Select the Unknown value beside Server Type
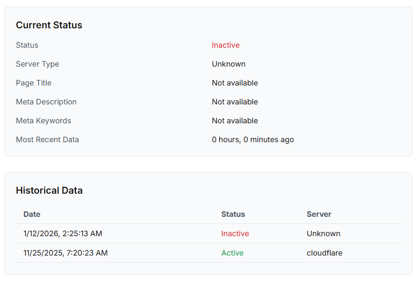The image size is (418, 282). pyautogui.click(x=228, y=64)
